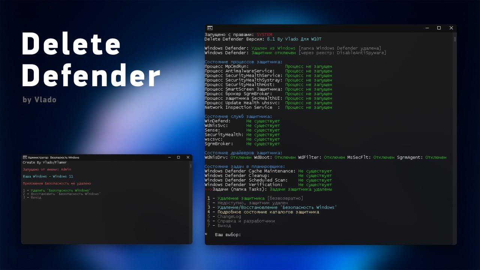
Task: Click the cmd icon in the 'Безопасность Windows' title bar
Action: pos(25,157)
